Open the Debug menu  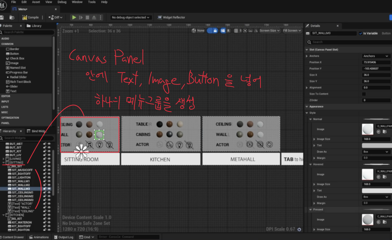pos(62,2)
